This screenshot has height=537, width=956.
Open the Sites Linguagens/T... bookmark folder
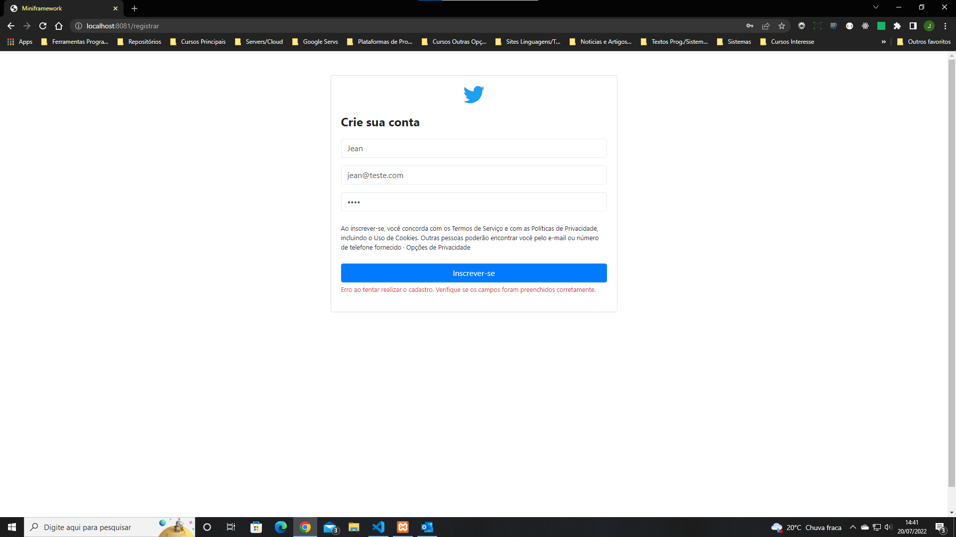point(528,42)
